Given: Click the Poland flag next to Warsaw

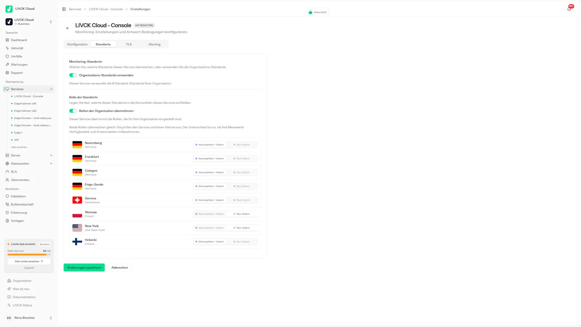Looking at the screenshot, I should tap(77, 214).
